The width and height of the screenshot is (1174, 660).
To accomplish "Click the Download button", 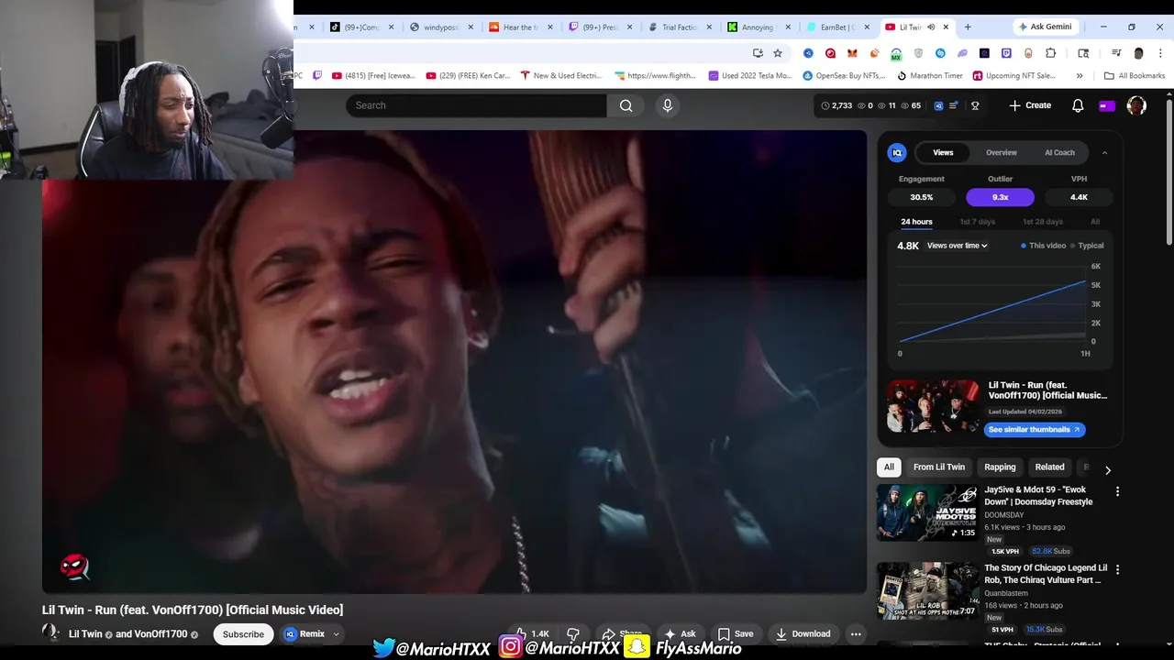I will point(803,634).
